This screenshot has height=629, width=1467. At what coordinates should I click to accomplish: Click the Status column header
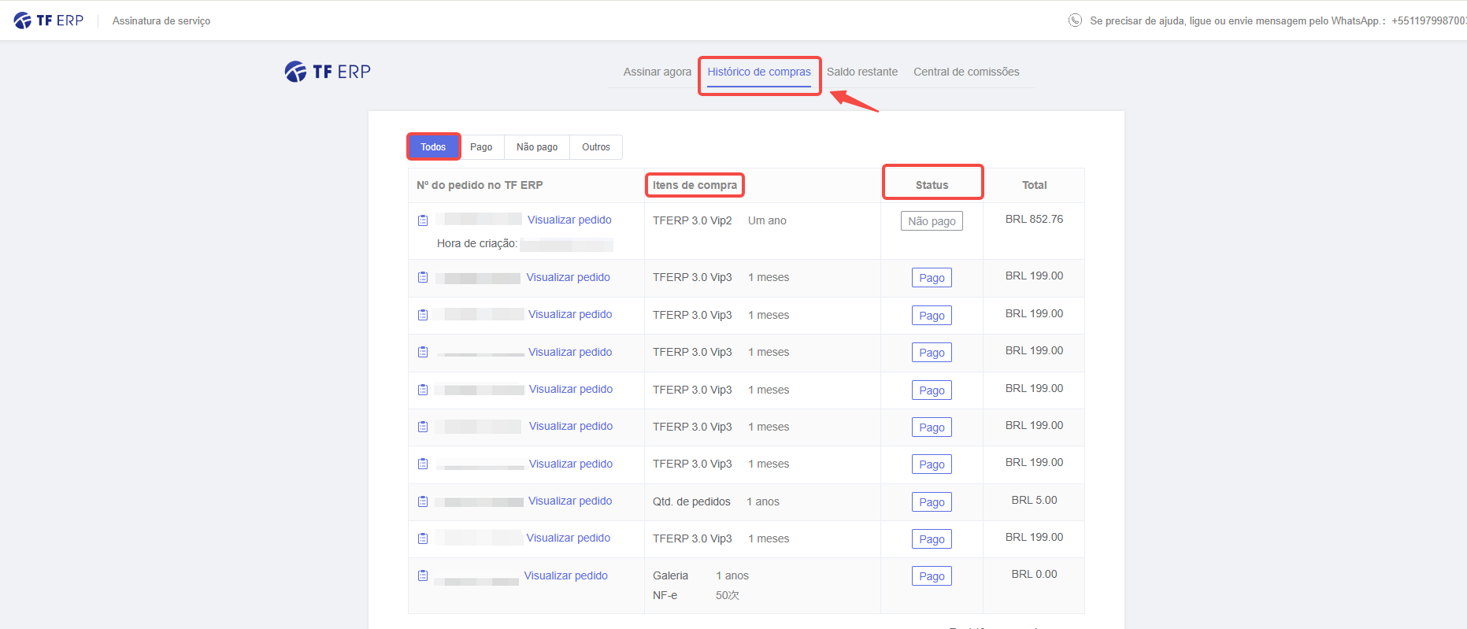932,185
